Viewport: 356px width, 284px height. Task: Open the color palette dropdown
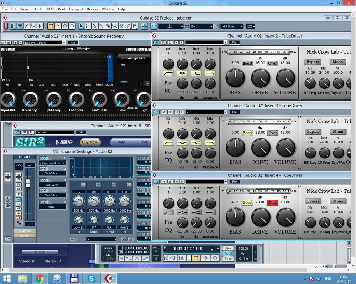coord(251,26)
